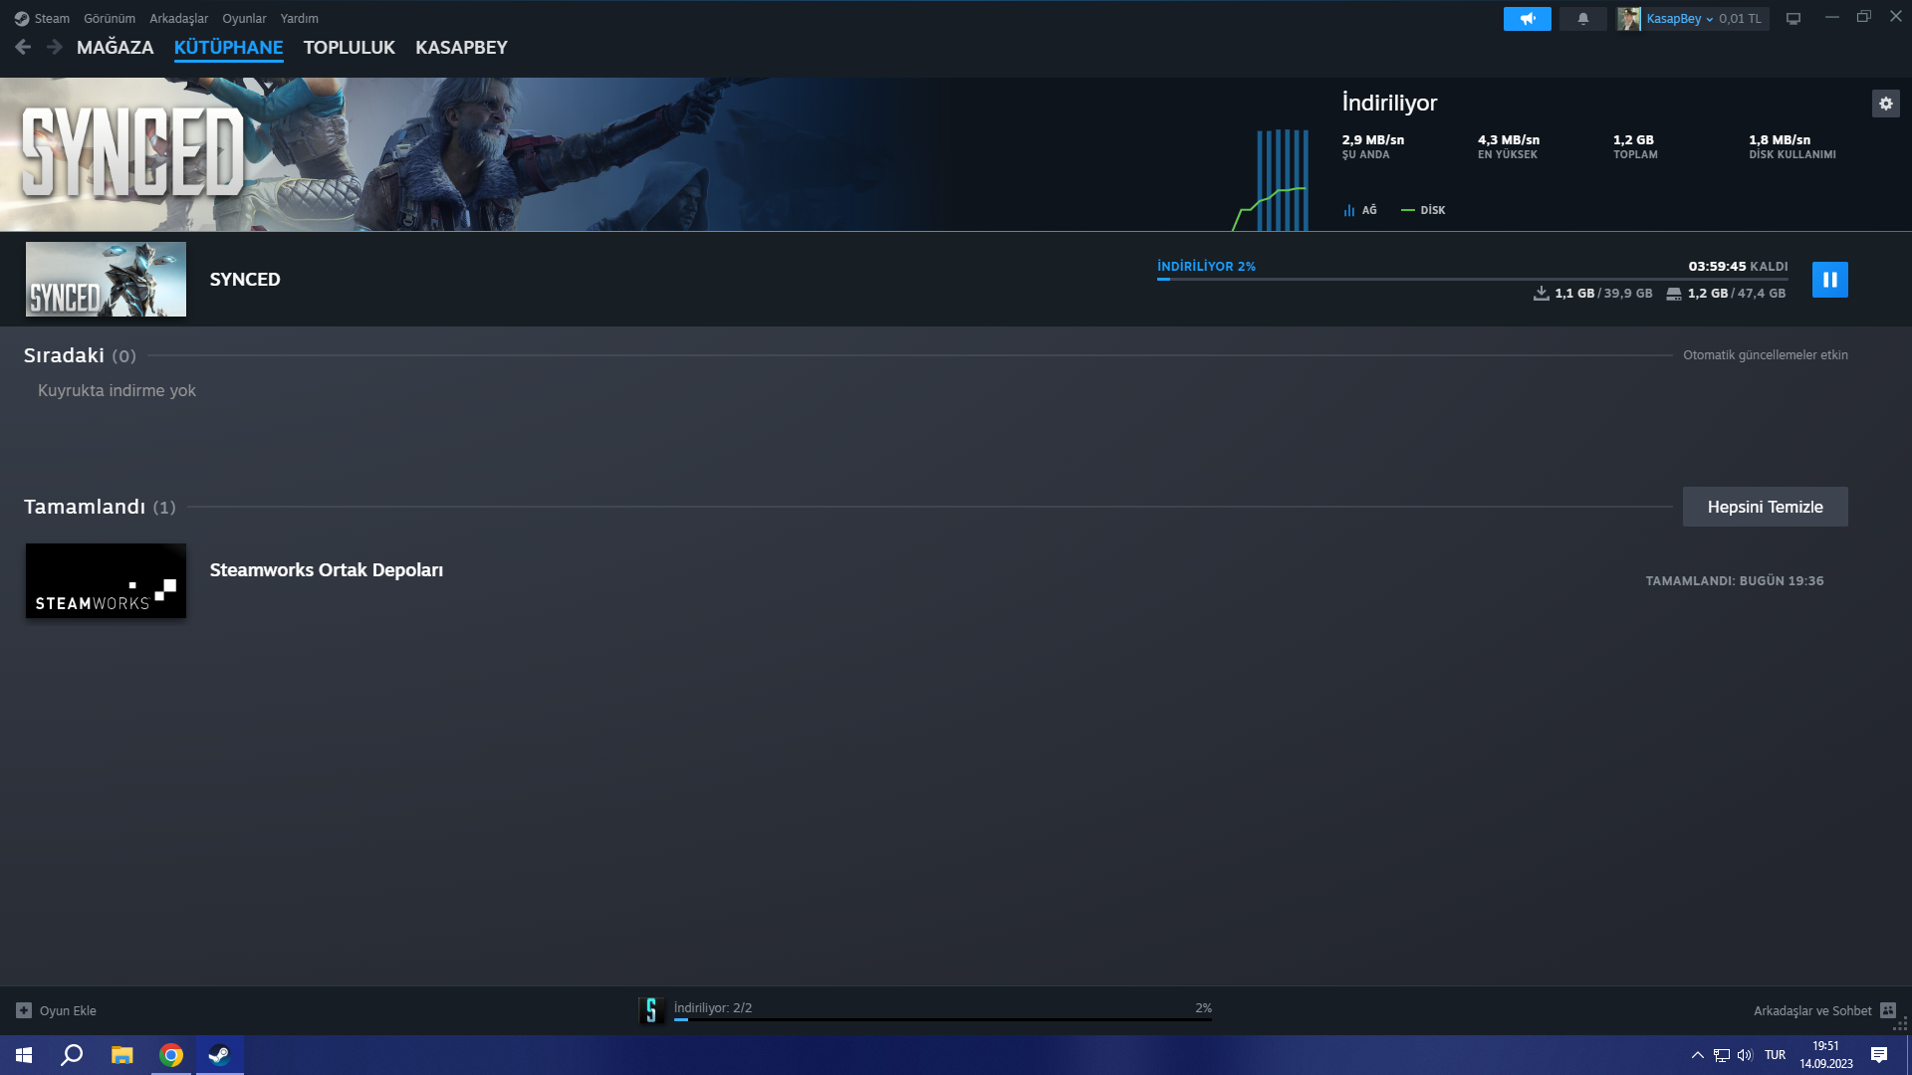Click the Big Picture mode monitor icon
This screenshot has height=1075, width=1912.
(1793, 19)
